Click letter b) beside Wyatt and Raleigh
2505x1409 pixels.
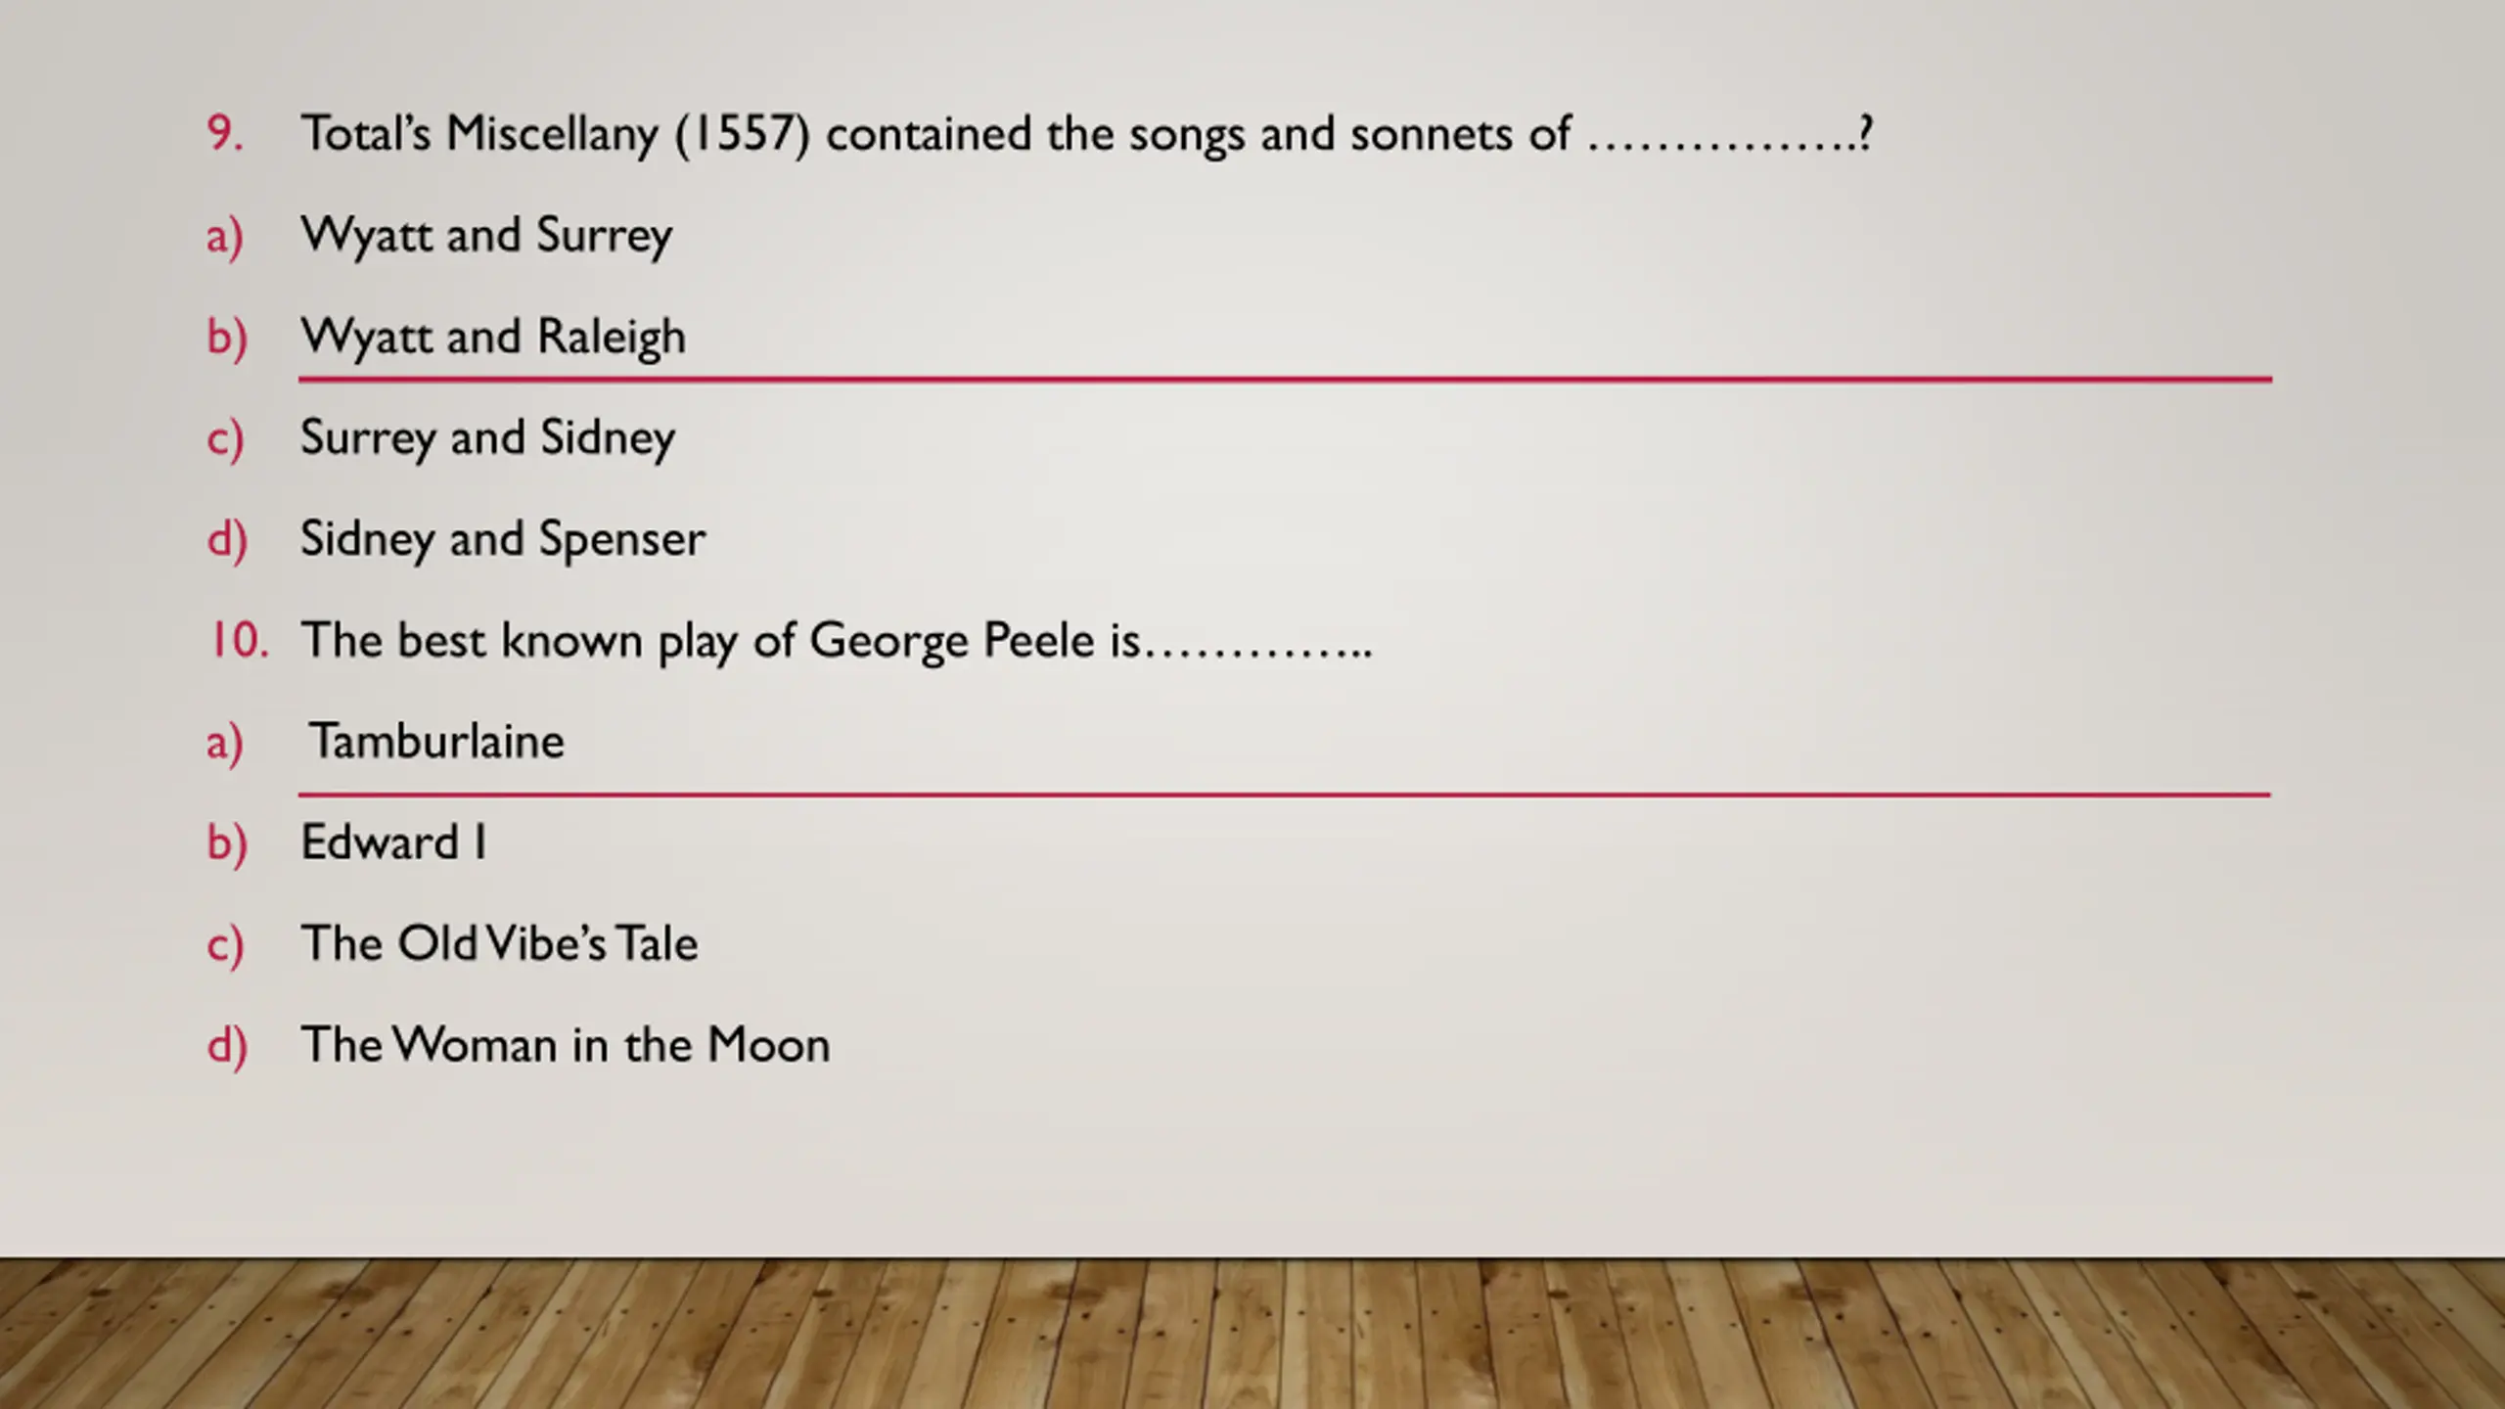click(x=226, y=339)
